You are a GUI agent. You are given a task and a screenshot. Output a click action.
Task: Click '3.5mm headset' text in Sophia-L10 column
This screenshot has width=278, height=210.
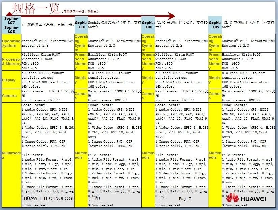pos(101,205)
